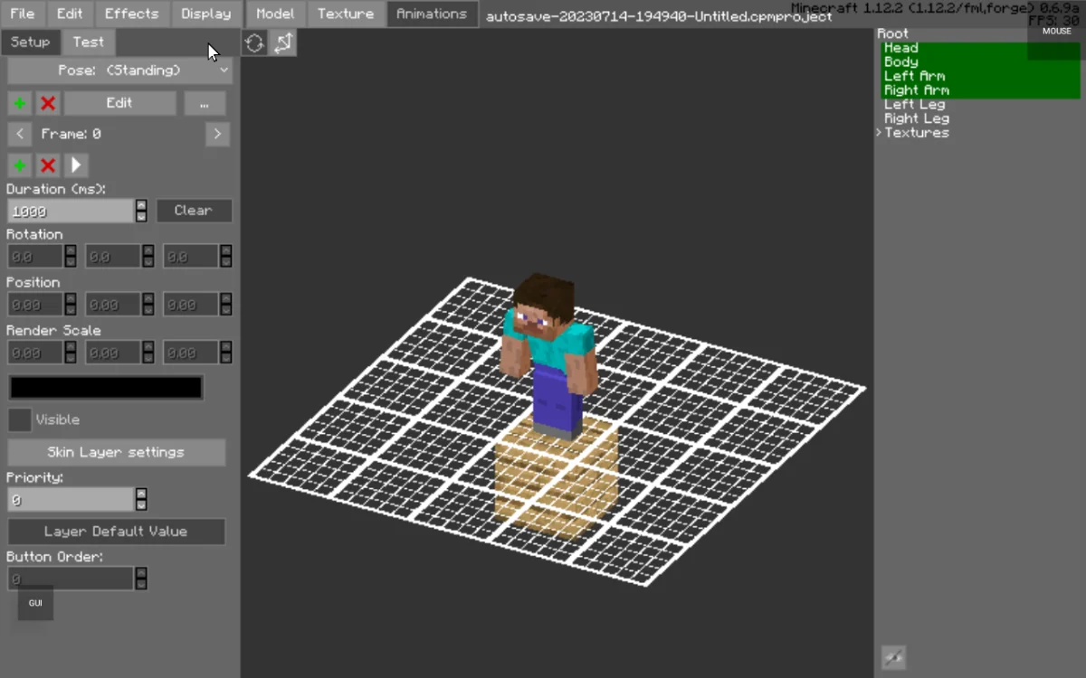Play the animation preview
The height and width of the screenshot is (678, 1086).
[76, 165]
